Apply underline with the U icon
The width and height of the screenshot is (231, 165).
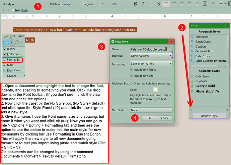click(151, 4)
